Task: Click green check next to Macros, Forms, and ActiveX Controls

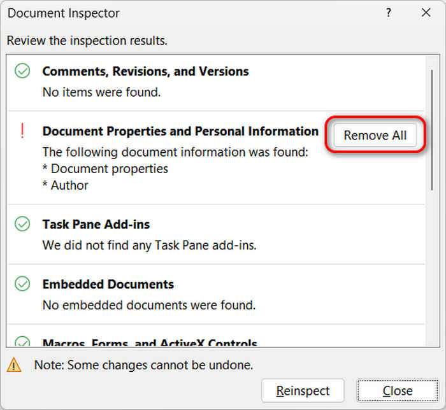Action: point(22,342)
